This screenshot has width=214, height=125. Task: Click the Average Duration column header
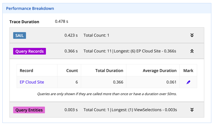click(160, 71)
